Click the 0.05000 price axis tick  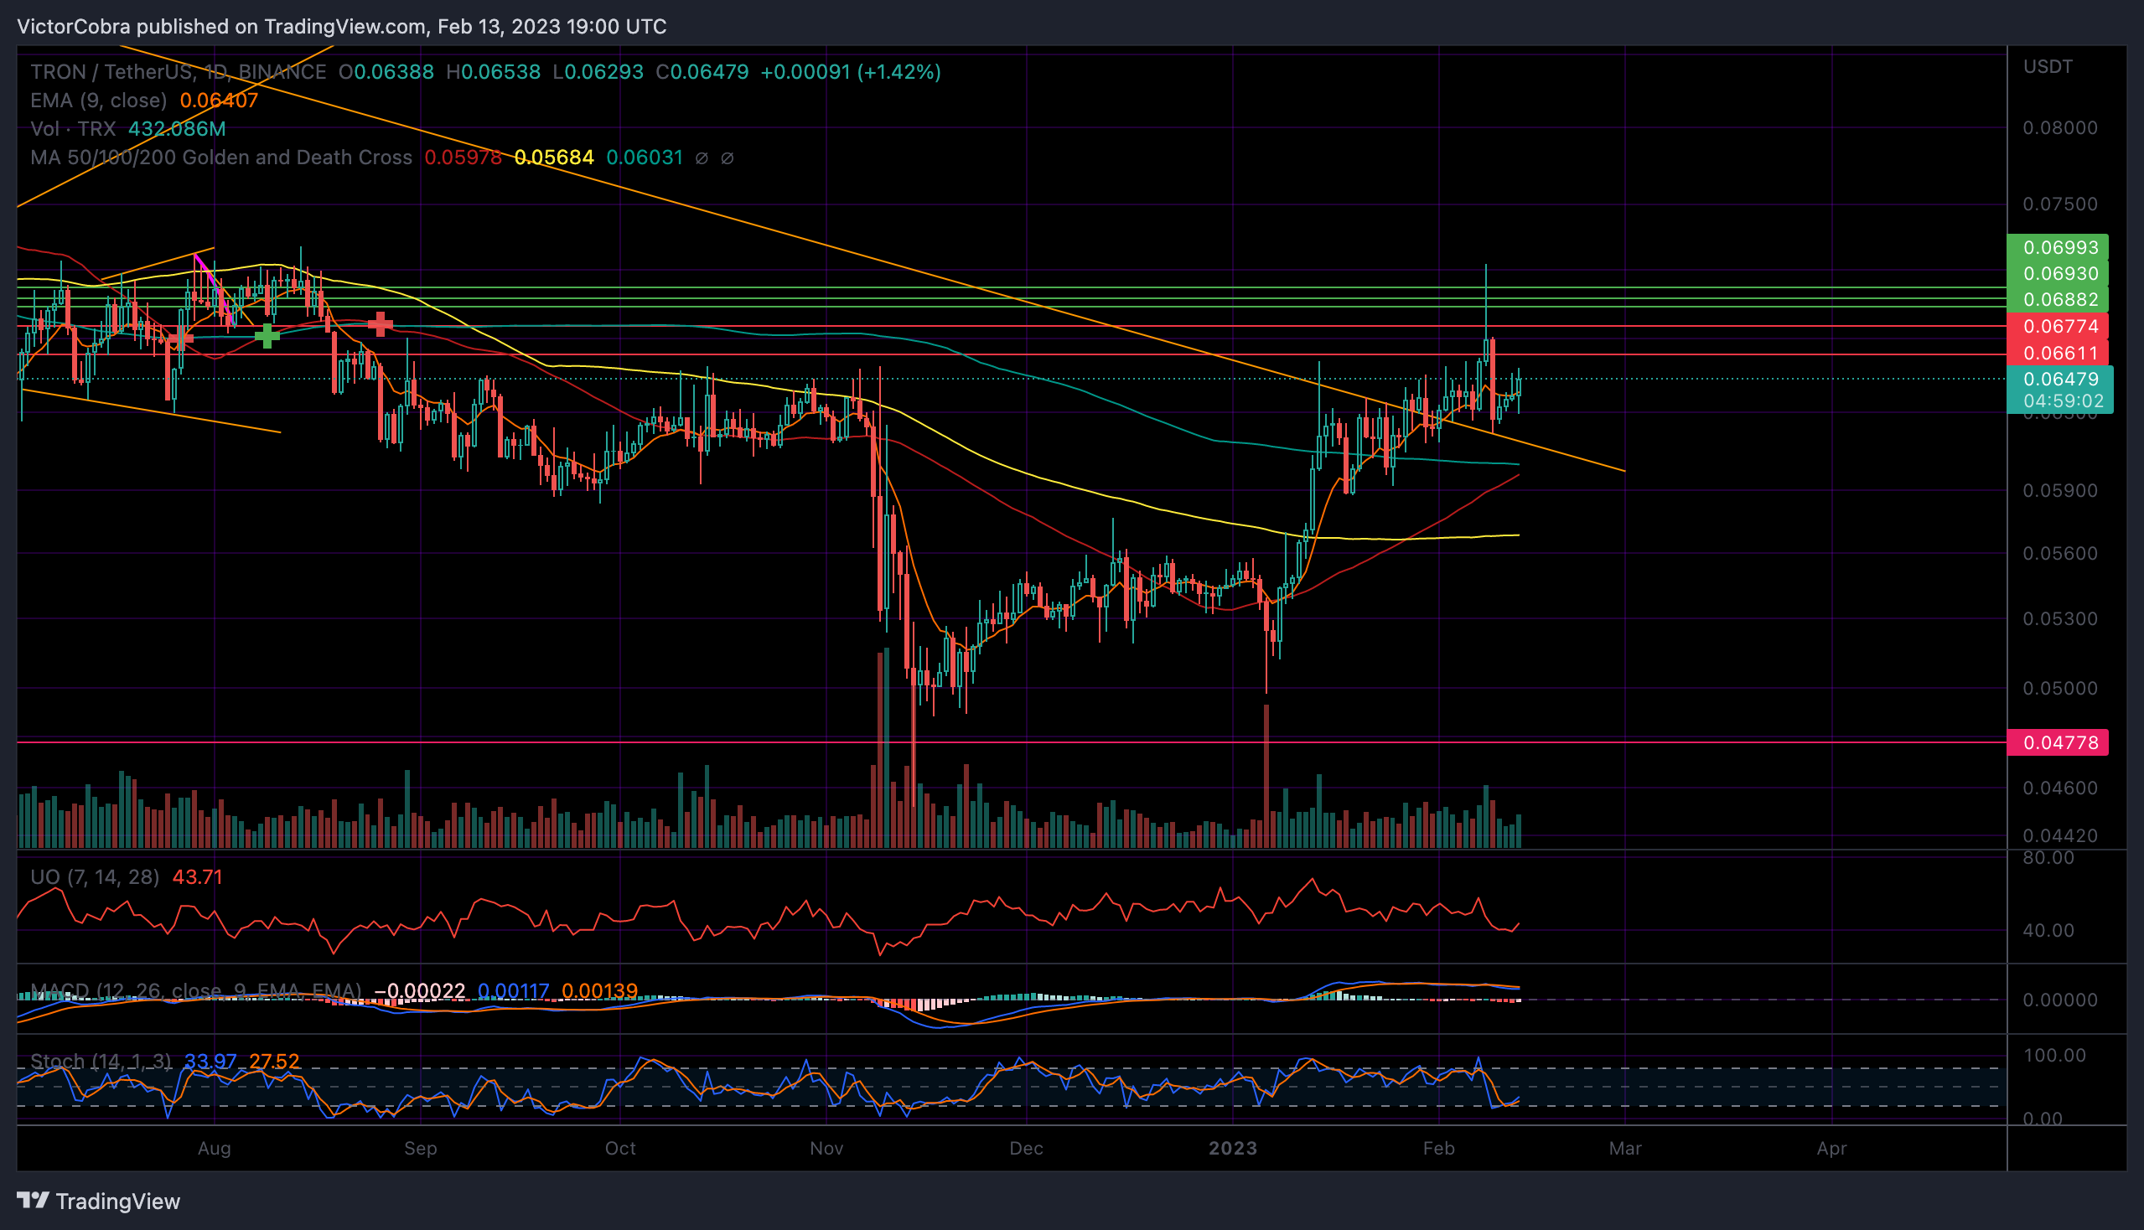point(2060,689)
